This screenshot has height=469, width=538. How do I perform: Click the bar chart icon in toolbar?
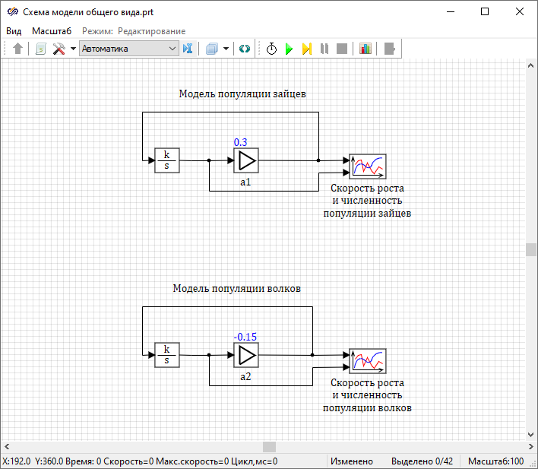pos(366,49)
